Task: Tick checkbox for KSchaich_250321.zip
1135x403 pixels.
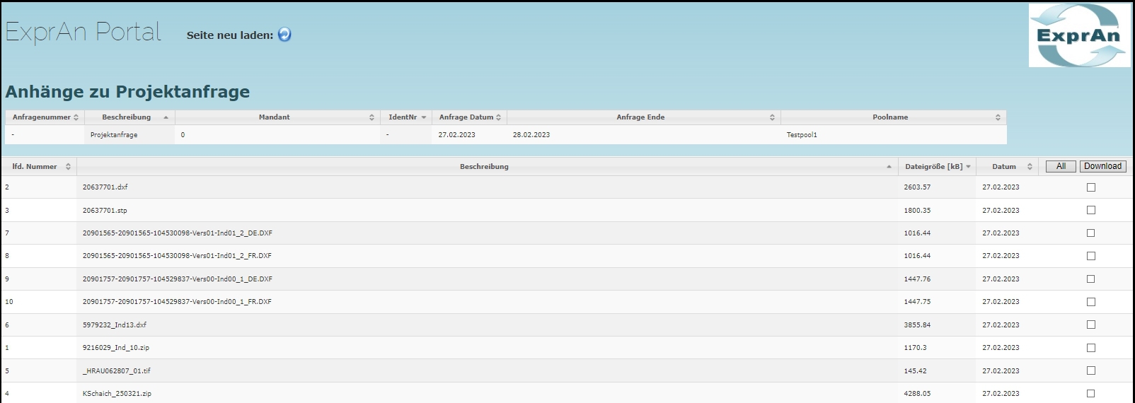Action: (x=1090, y=393)
